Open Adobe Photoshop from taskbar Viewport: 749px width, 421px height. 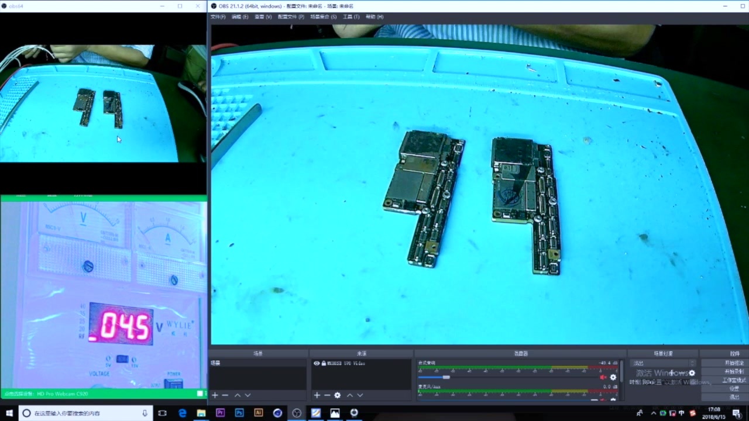(x=239, y=413)
